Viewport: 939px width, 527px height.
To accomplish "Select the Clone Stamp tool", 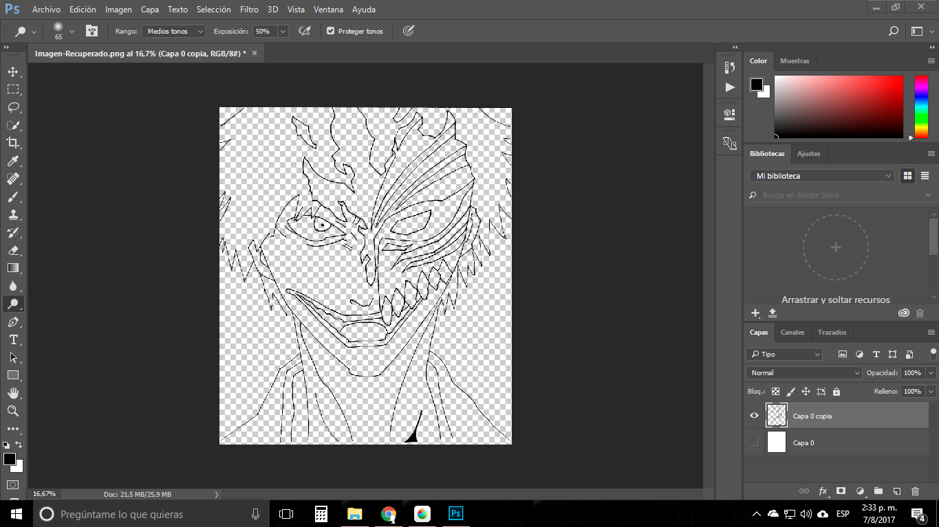I will [x=13, y=214].
